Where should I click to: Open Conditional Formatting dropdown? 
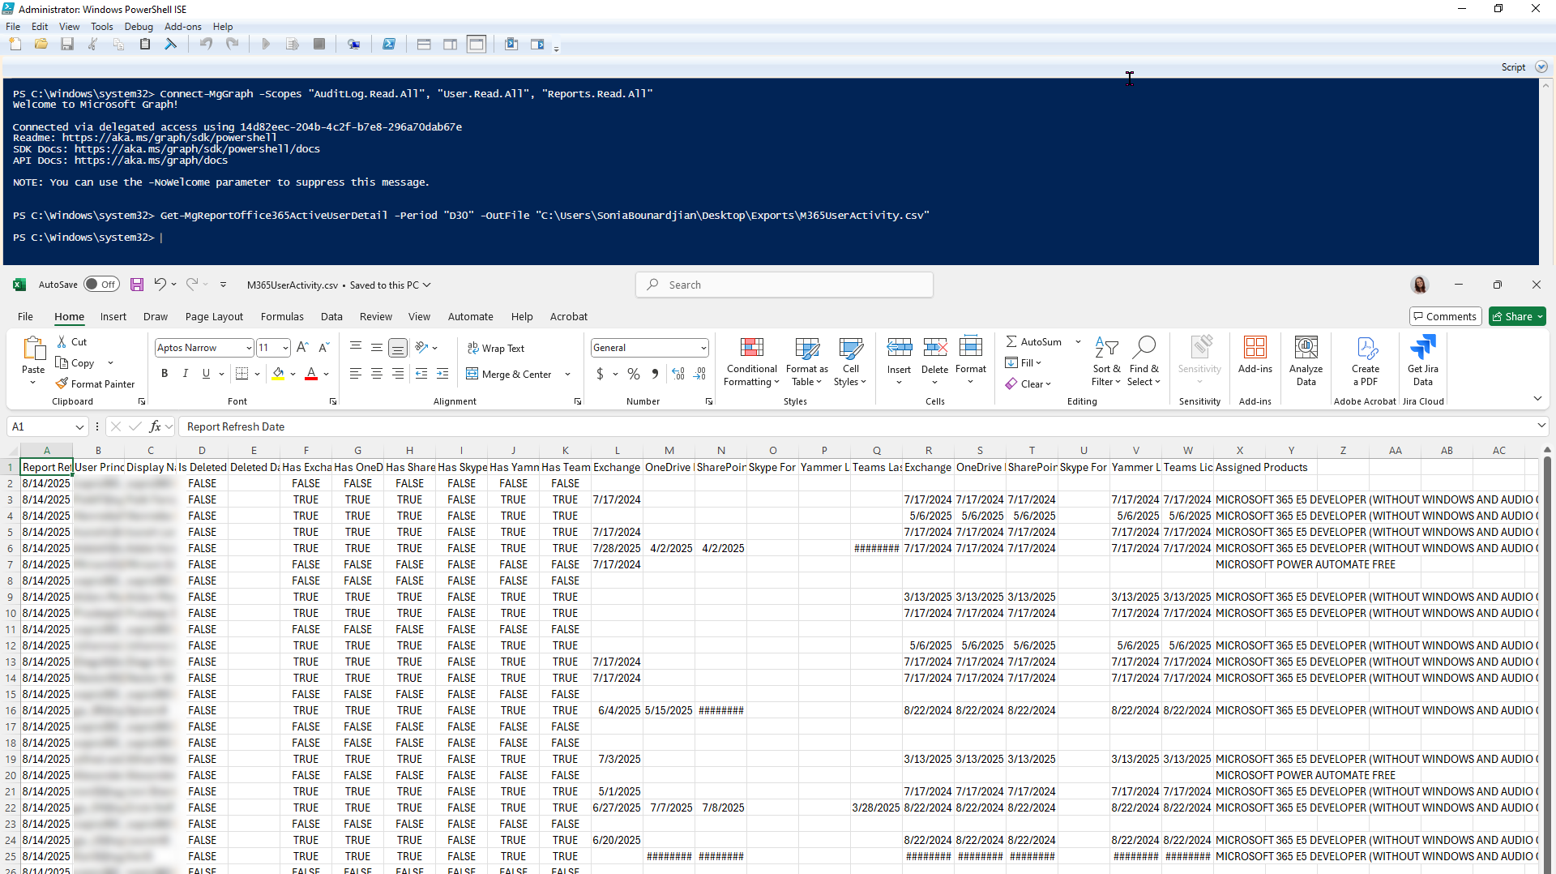point(751,362)
